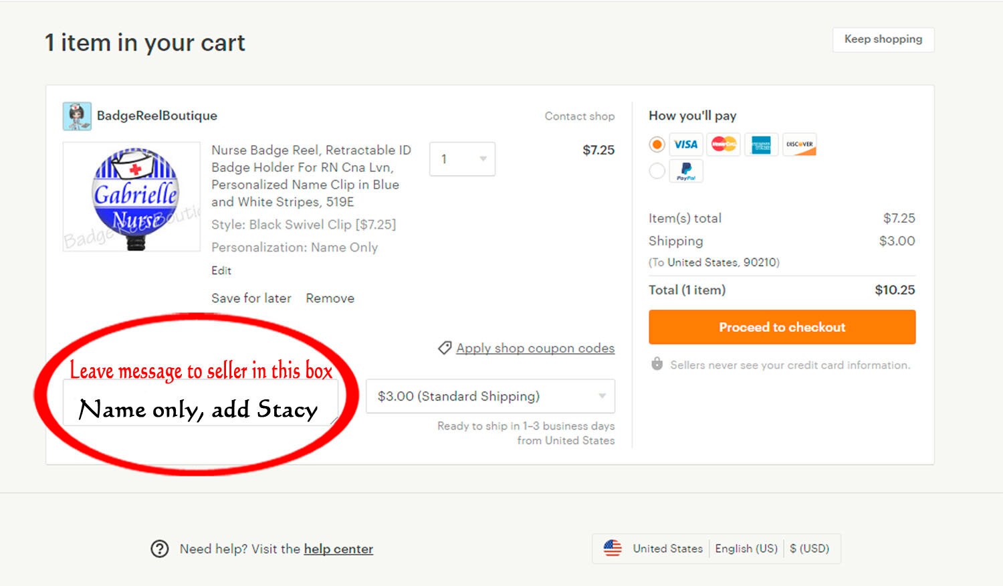Click the BadgeReelBoutique shop avatar icon
This screenshot has width=1003, height=586.
(77, 116)
